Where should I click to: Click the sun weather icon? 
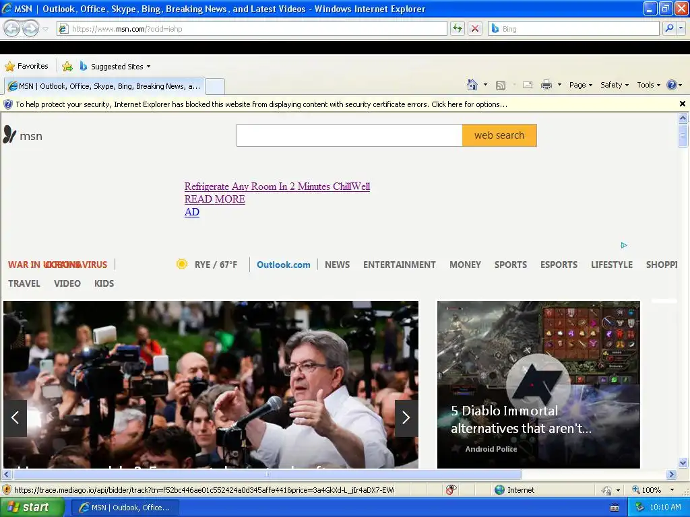point(182,264)
